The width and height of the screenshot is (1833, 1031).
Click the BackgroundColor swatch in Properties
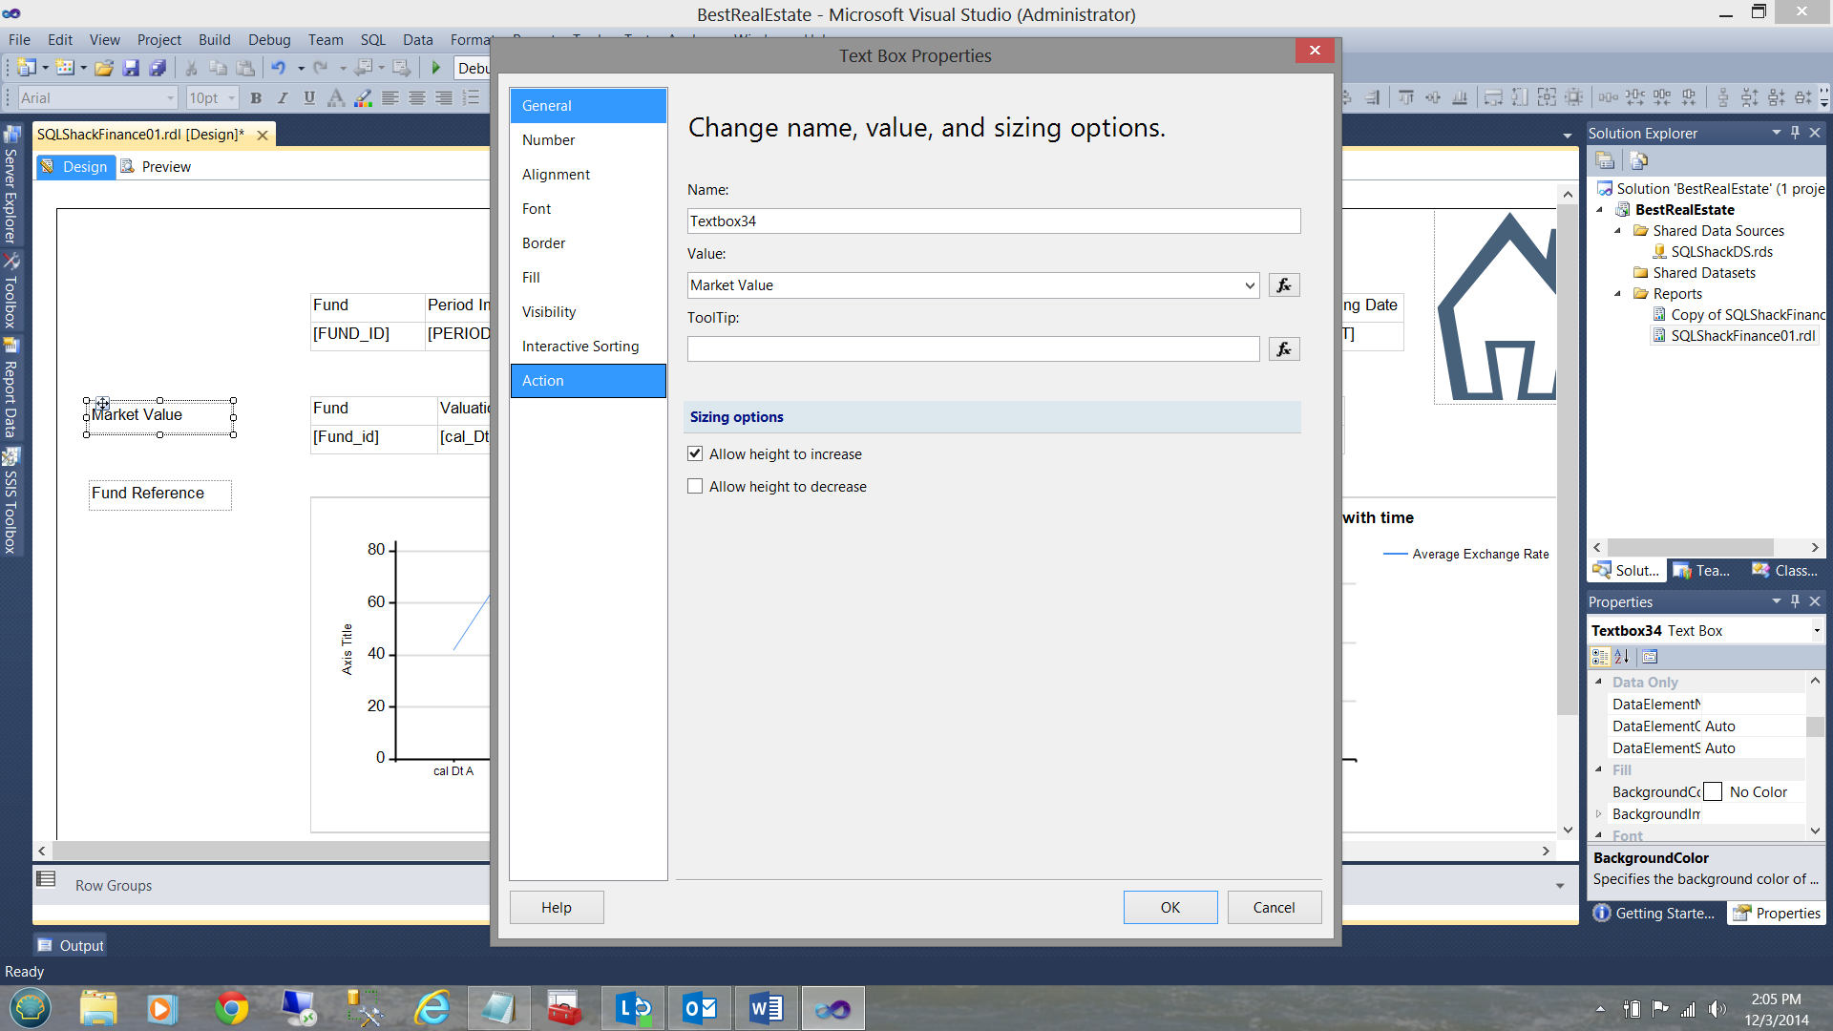pos(1713,792)
